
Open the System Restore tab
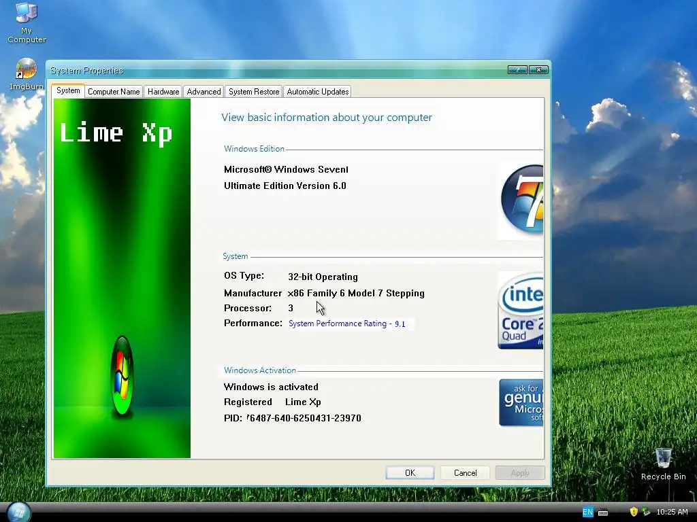(x=254, y=92)
